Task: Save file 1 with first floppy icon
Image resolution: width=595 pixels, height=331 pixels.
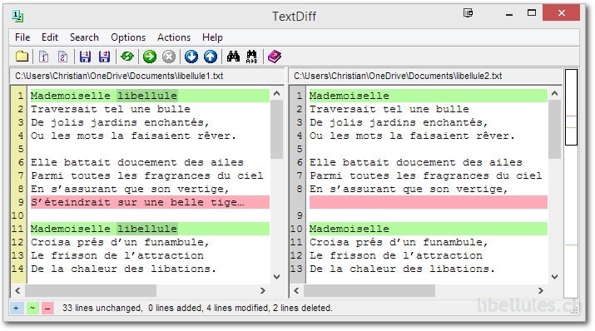Action: (x=85, y=57)
